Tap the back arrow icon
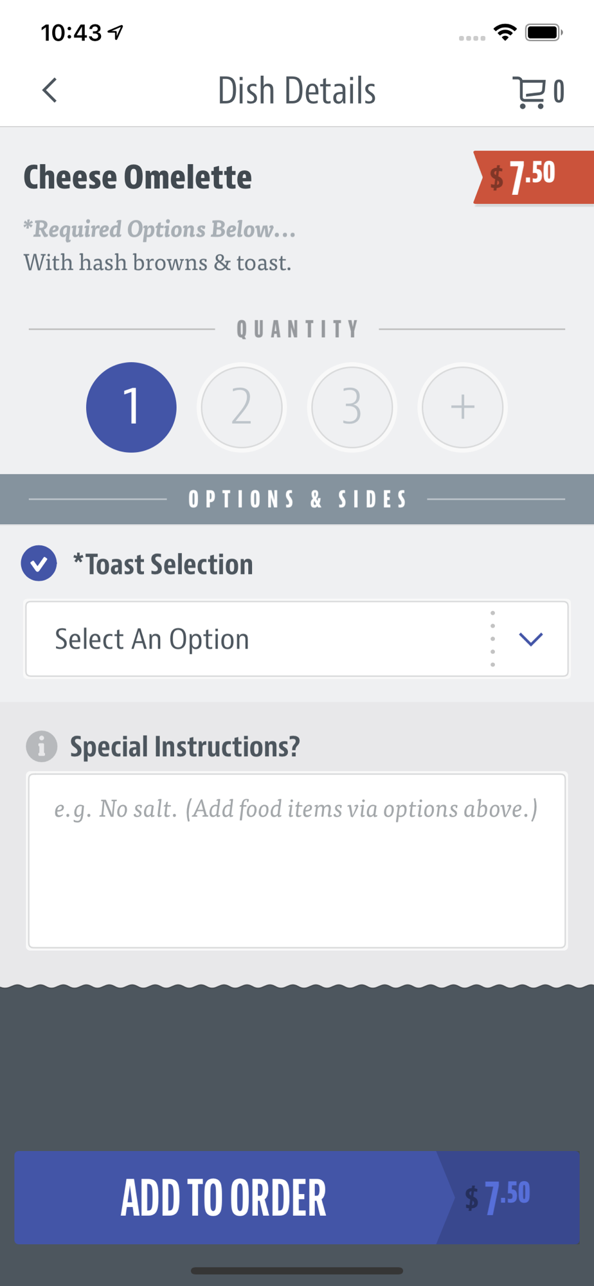 pos(50,91)
